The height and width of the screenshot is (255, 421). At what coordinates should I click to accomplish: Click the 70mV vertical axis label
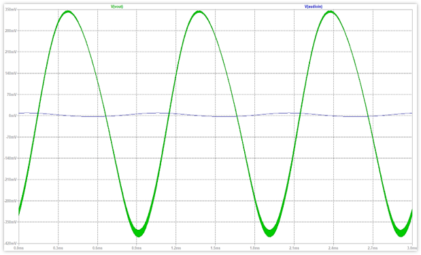[12, 95]
